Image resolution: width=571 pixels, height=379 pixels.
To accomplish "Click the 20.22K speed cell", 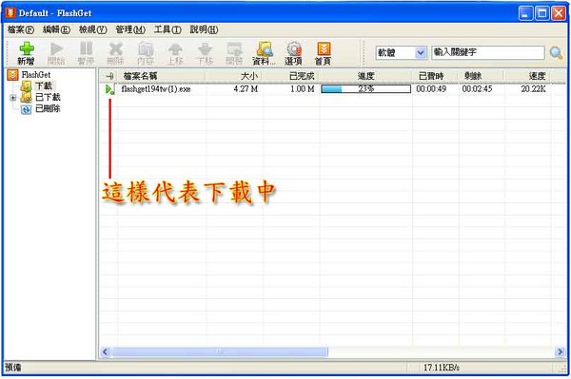I will pos(533,89).
